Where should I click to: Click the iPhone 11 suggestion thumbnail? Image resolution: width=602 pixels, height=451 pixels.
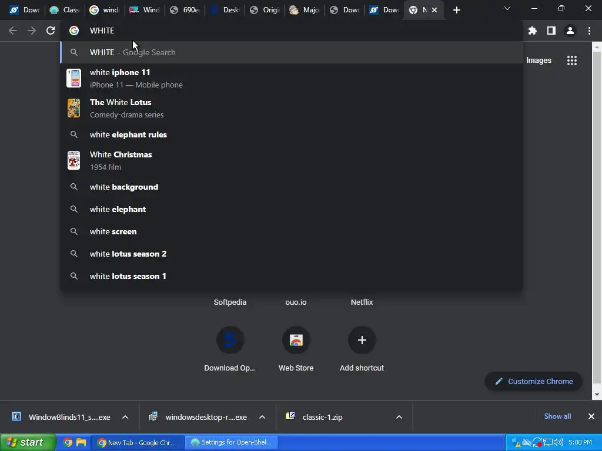(x=73, y=78)
